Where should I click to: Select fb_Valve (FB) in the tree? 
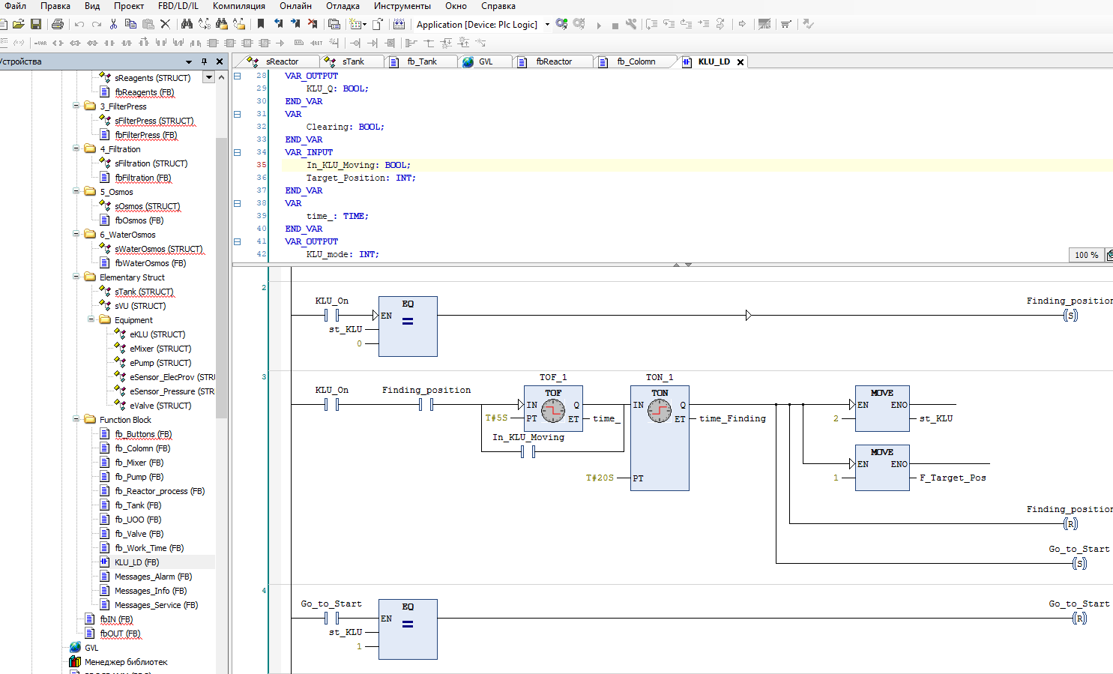[x=139, y=534]
